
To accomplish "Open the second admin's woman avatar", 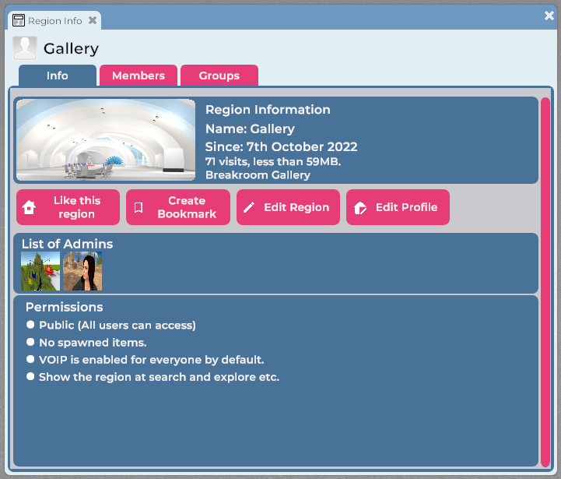I will [x=82, y=271].
